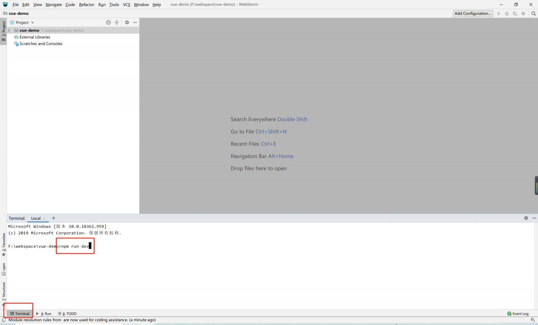Open the Run menu

(102, 5)
